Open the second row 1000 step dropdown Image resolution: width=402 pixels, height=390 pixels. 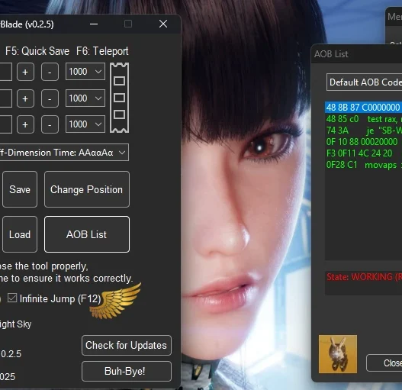pos(85,98)
